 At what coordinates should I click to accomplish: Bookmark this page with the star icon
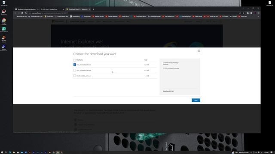coord(244,13)
